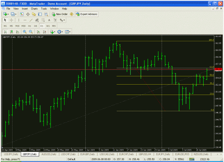This screenshot has height=162, width=224.
Task: Click the 100.0 Fibonacci level line label
Action: 211,40
